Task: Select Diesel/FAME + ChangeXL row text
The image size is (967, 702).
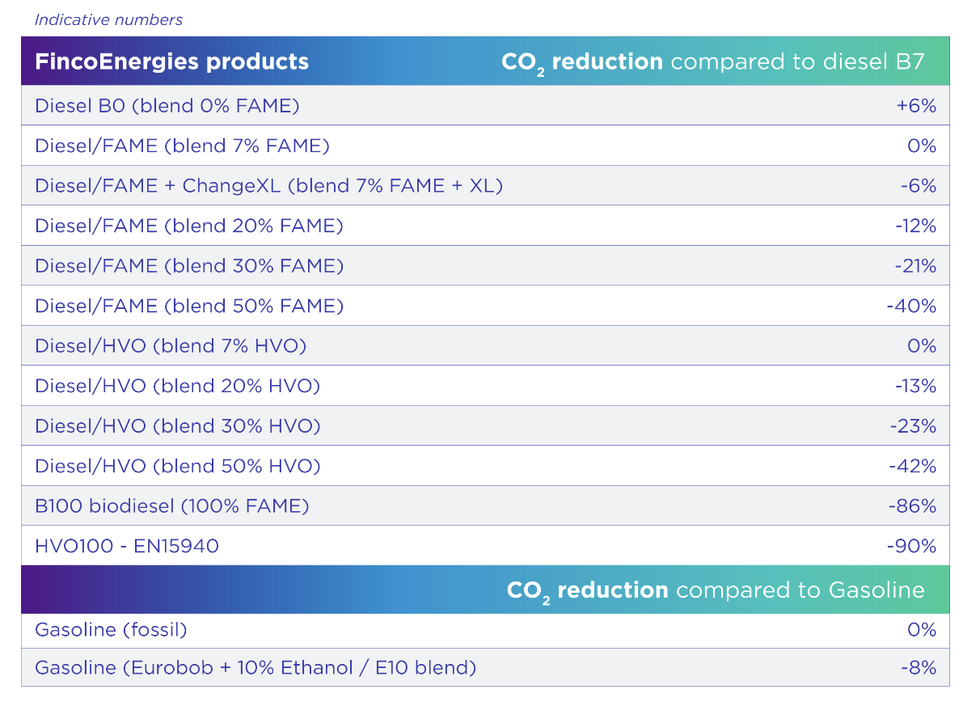Action: pos(268,186)
